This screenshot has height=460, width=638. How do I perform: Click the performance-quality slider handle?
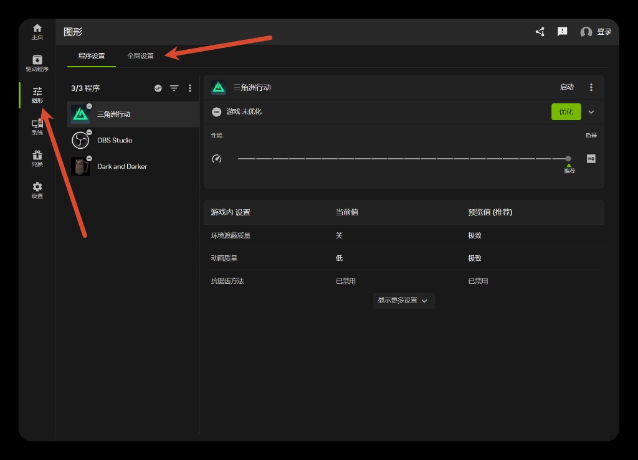[568, 159]
